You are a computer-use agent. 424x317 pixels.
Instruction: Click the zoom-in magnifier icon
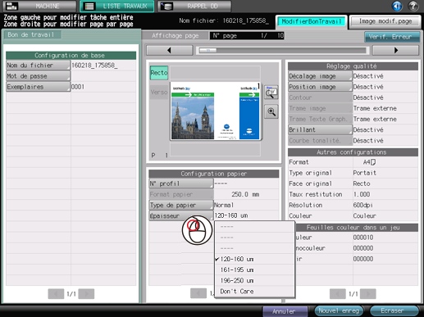[271, 111]
